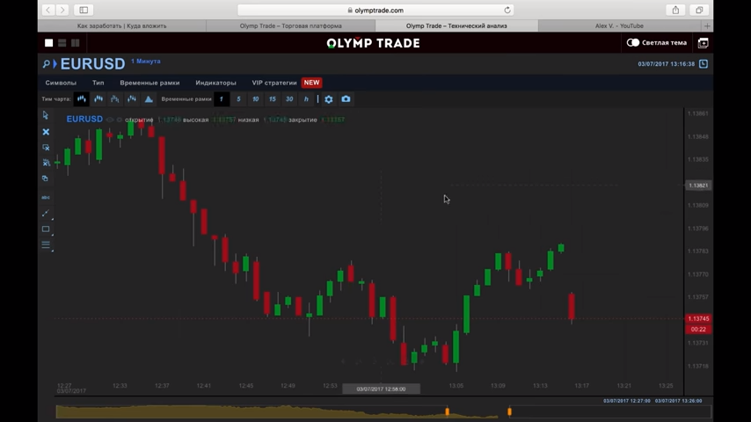
Task: Click the 1.13821 crosshair price label
Action: 698,186
